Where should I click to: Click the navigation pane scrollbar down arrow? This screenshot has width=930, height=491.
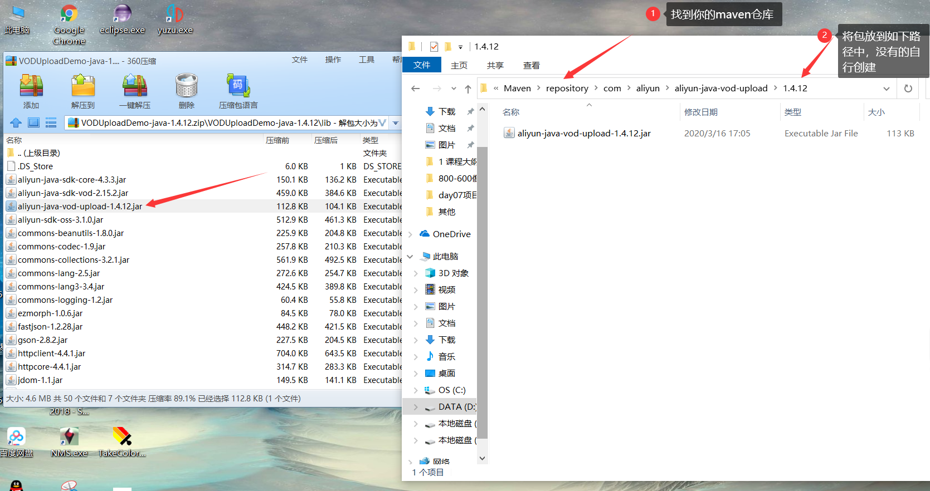point(483,458)
